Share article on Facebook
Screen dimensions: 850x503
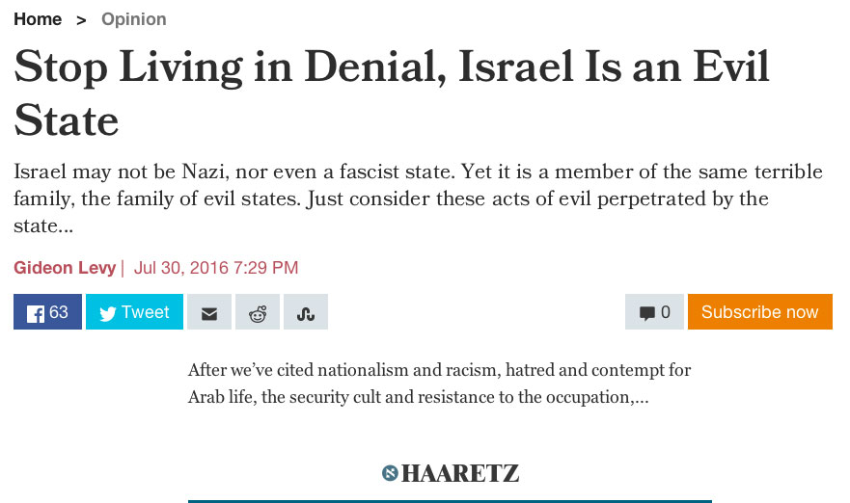(47, 312)
